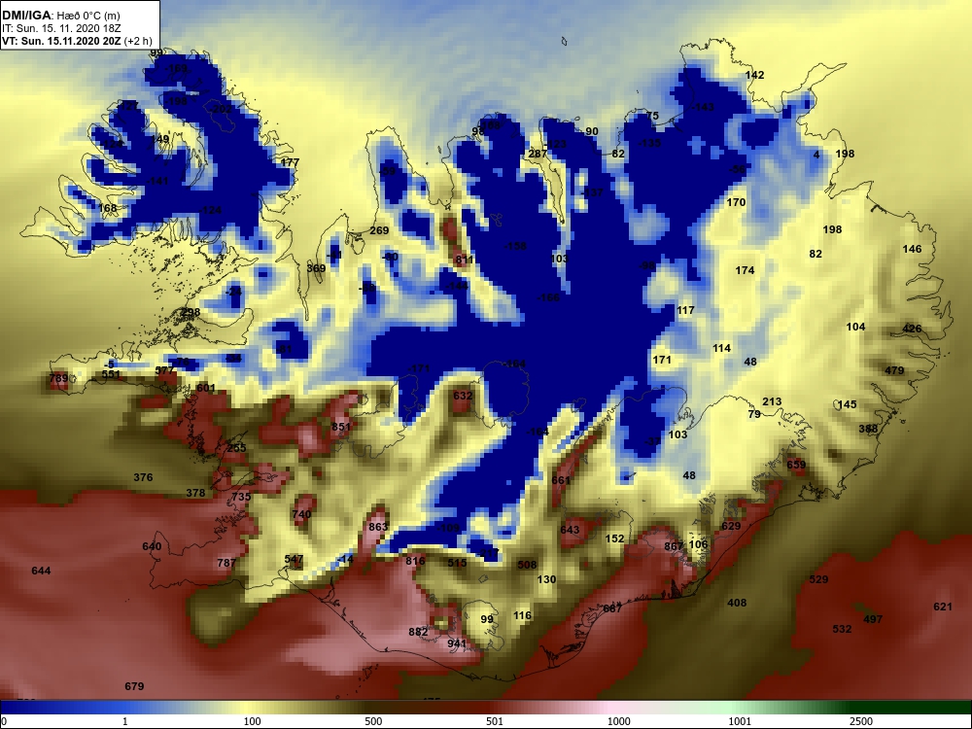Click the value 632 on red patch
972x729 pixels.
point(463,396)
